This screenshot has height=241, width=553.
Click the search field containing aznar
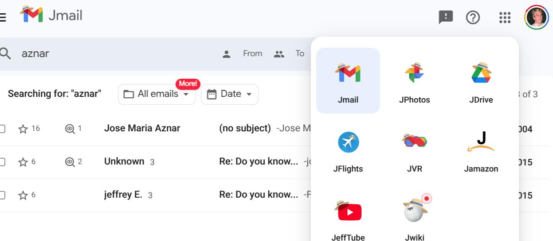(x=111, y=54)
